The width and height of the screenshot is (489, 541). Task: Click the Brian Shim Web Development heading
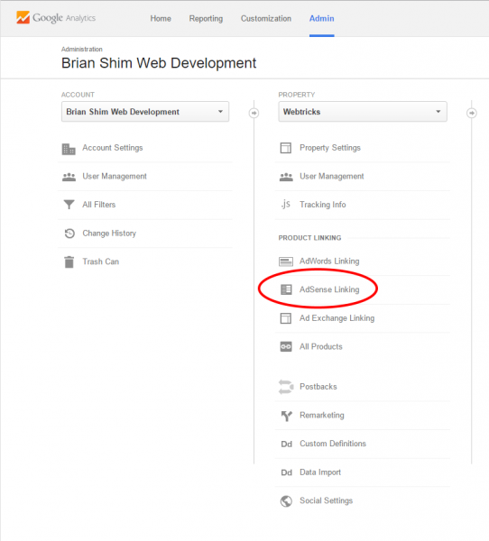159,63
